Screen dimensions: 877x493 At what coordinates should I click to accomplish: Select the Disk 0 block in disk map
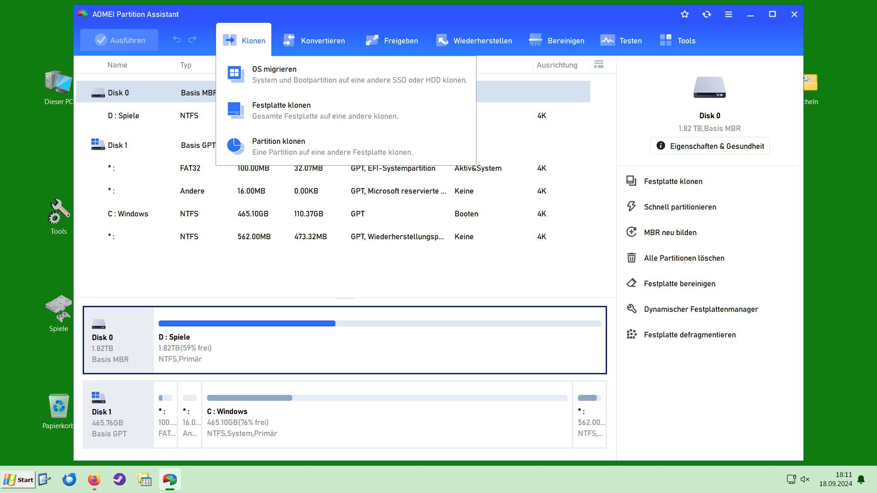pos(119,340)
